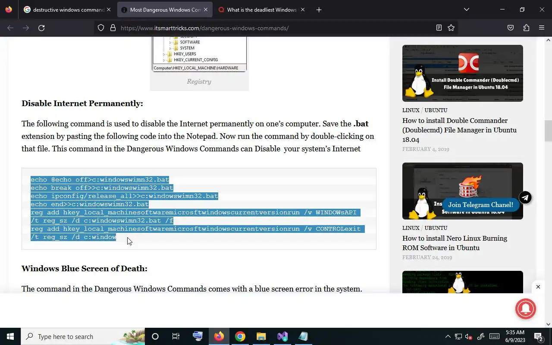Close the 'What is the deadliest Windows' tab
The image size is (552, 345).
[303, 9]
